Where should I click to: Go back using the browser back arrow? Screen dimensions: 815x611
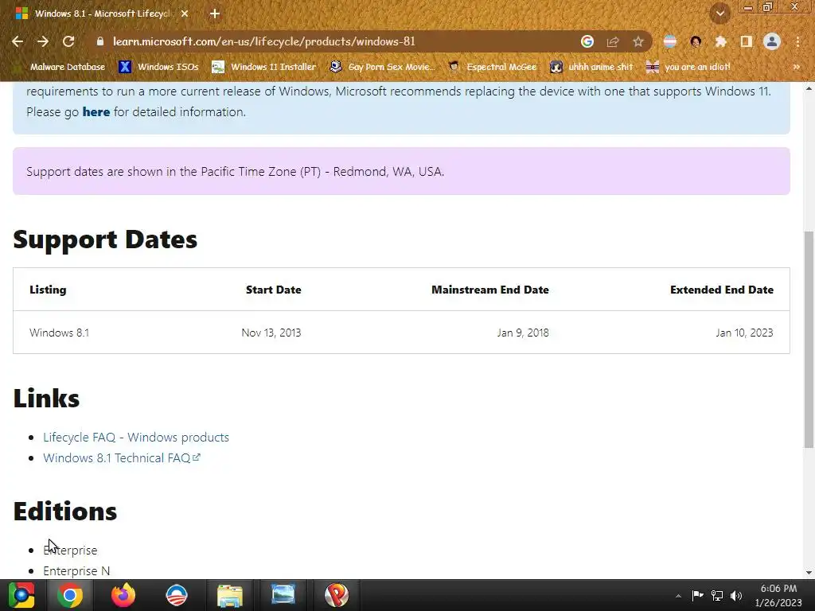[18, 41]
